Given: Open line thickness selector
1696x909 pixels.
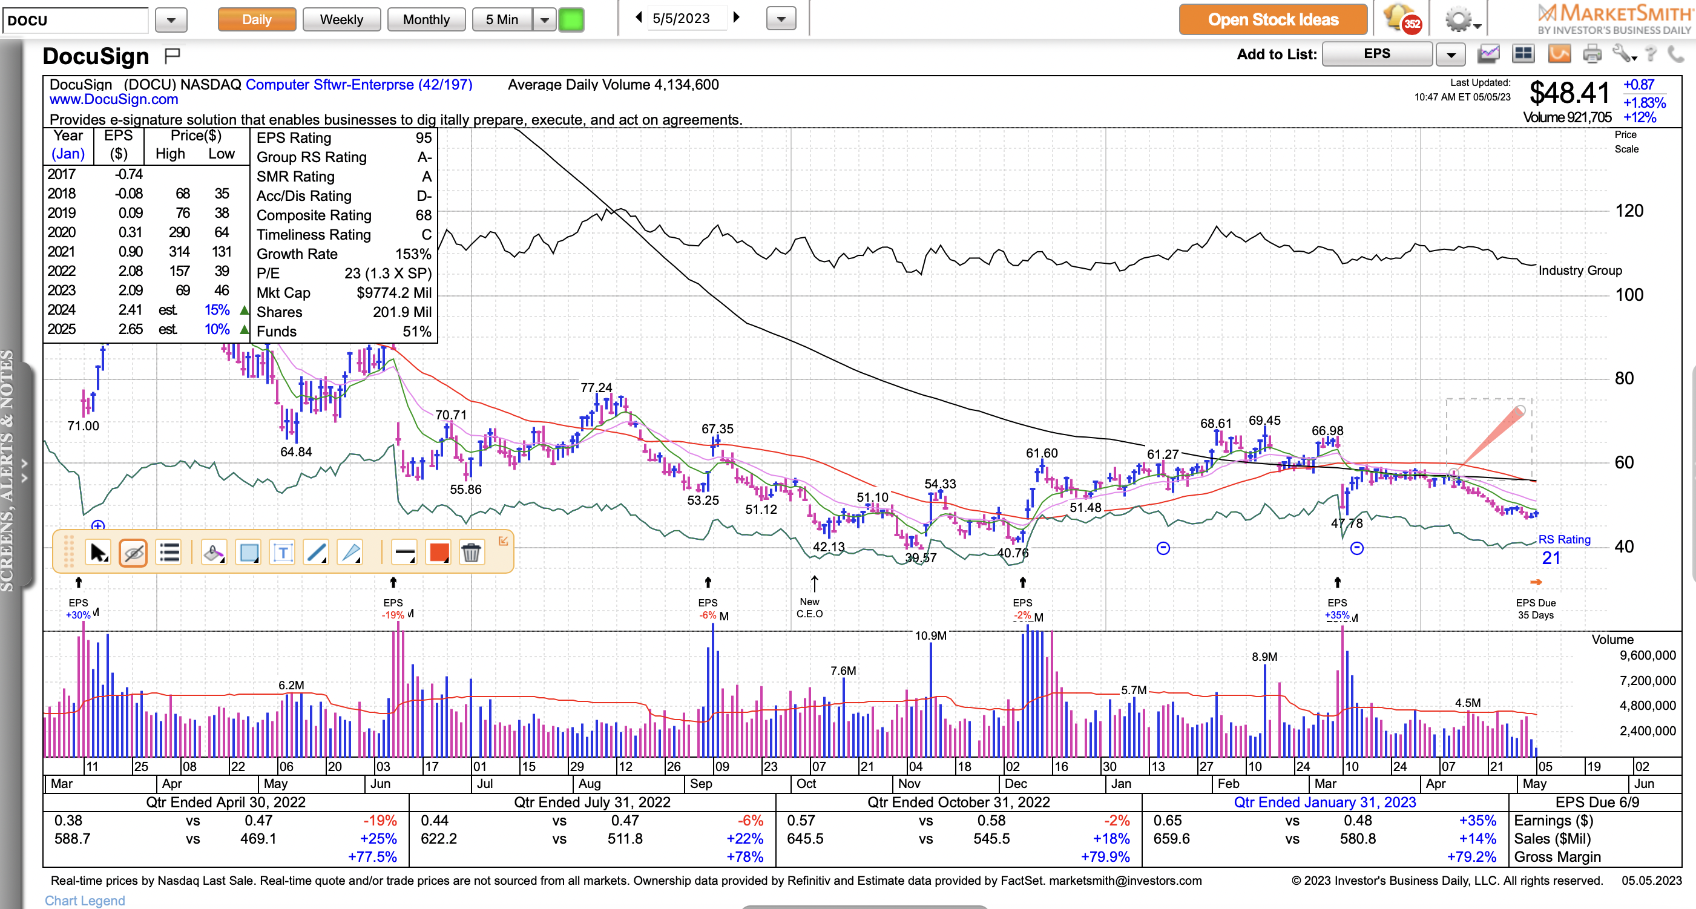Looking at the screenshot, I should tap(404, 553).
